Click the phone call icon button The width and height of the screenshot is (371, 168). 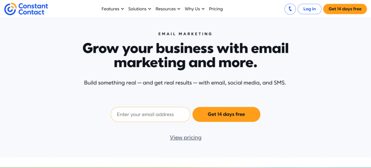click(290, 9)
